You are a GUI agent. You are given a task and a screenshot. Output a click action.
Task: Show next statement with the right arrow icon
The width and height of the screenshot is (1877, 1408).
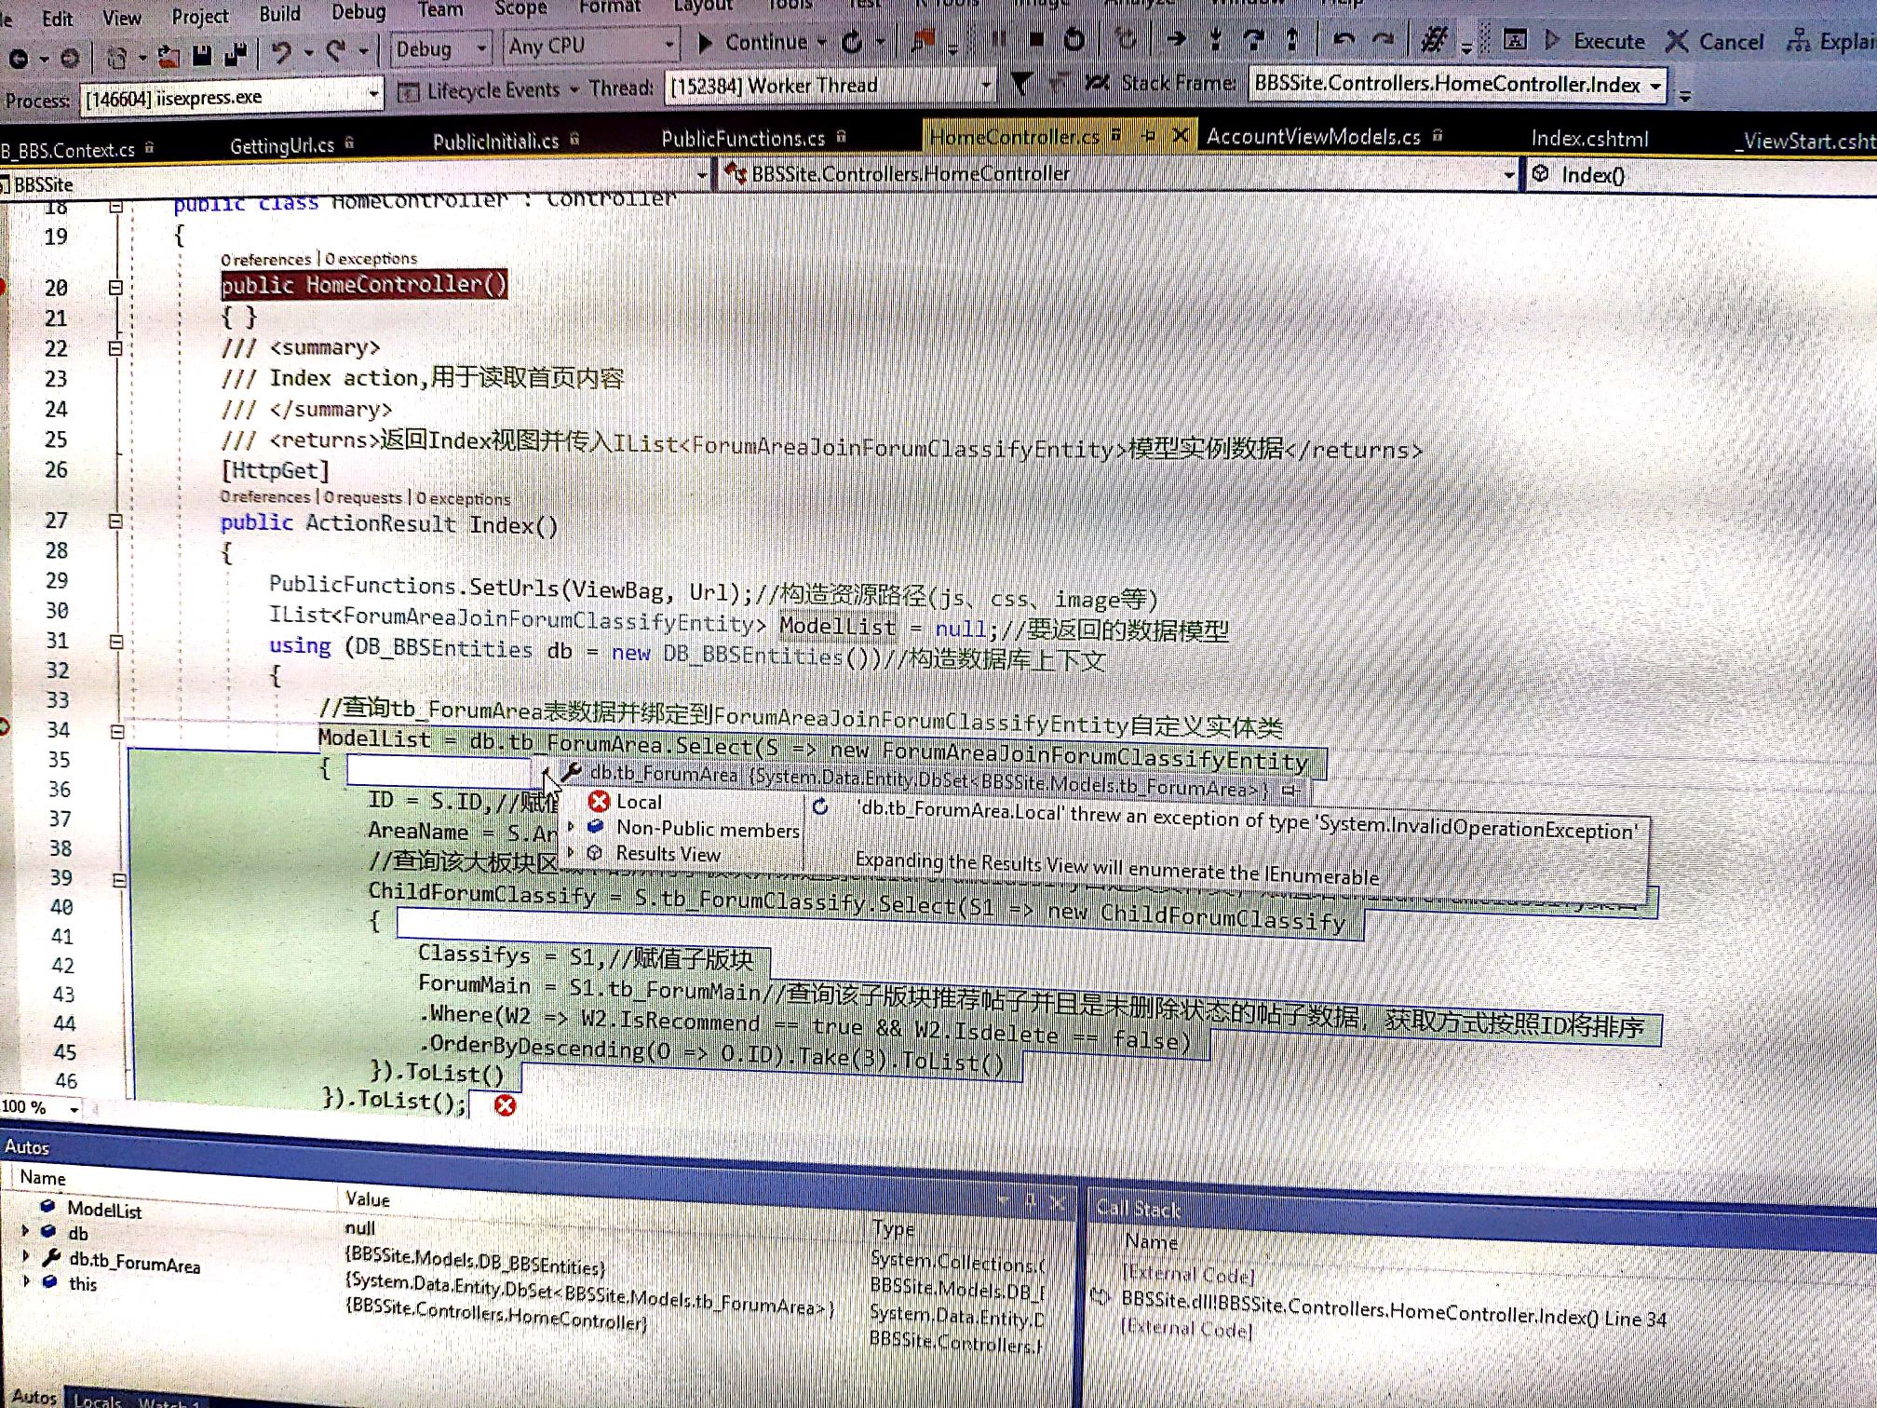coord(1176,39)
